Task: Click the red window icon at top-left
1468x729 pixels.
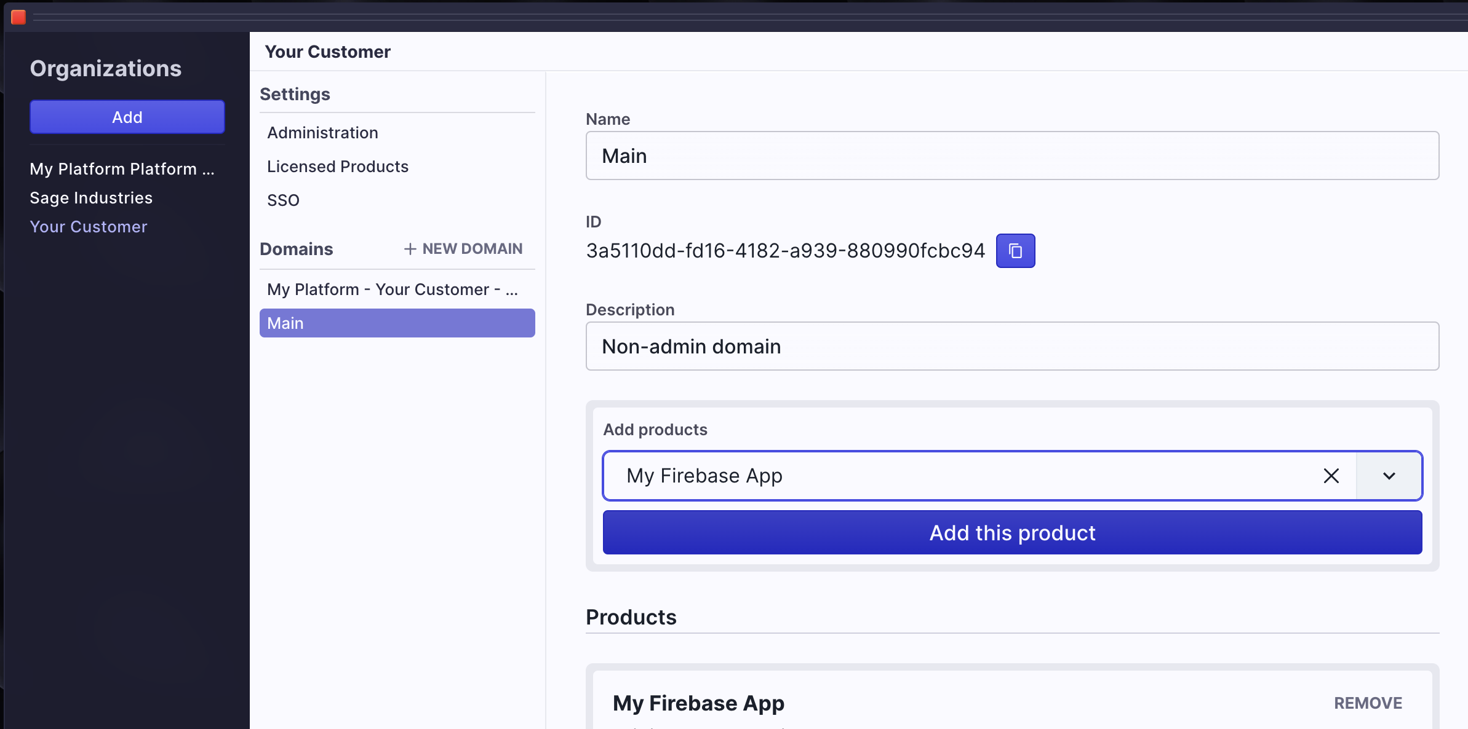Action: [18, 17]
